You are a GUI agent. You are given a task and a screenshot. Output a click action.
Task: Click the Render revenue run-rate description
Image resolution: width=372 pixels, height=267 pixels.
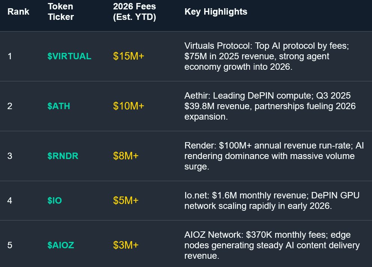(x=274, y=156)
